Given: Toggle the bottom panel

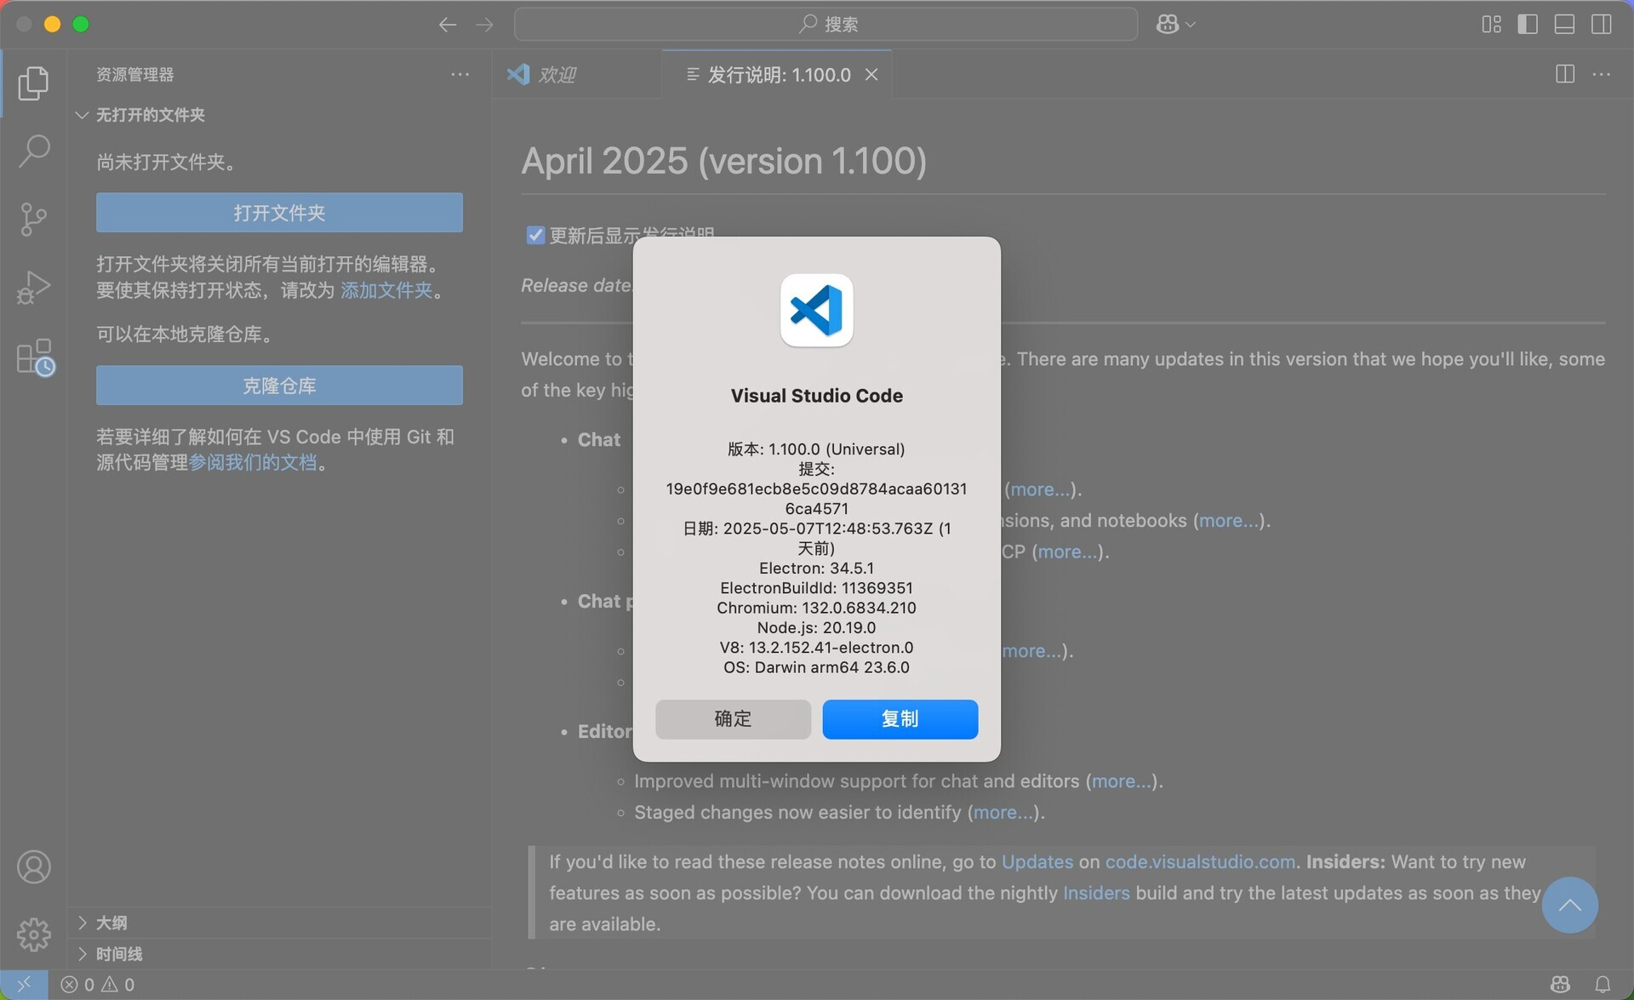Looking at the screenshot, I should tap(1564, 25).
